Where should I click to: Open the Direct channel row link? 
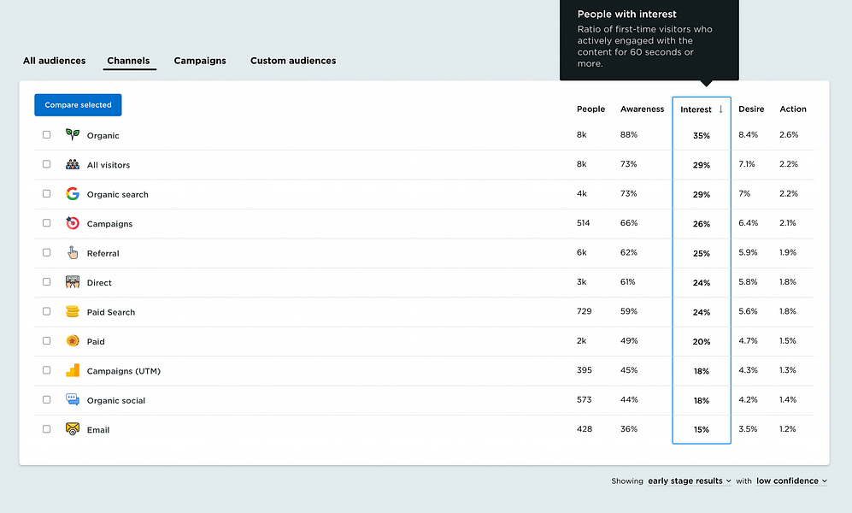click(x=99, y=283)
